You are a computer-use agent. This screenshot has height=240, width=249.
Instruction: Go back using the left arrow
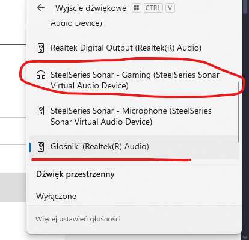click(41, 8)
